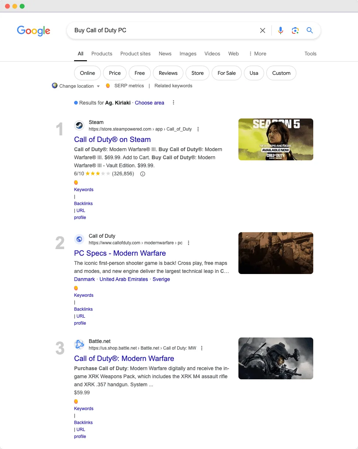Switch to the Images tab
358x449 pixels.
[x=188, y=54]
